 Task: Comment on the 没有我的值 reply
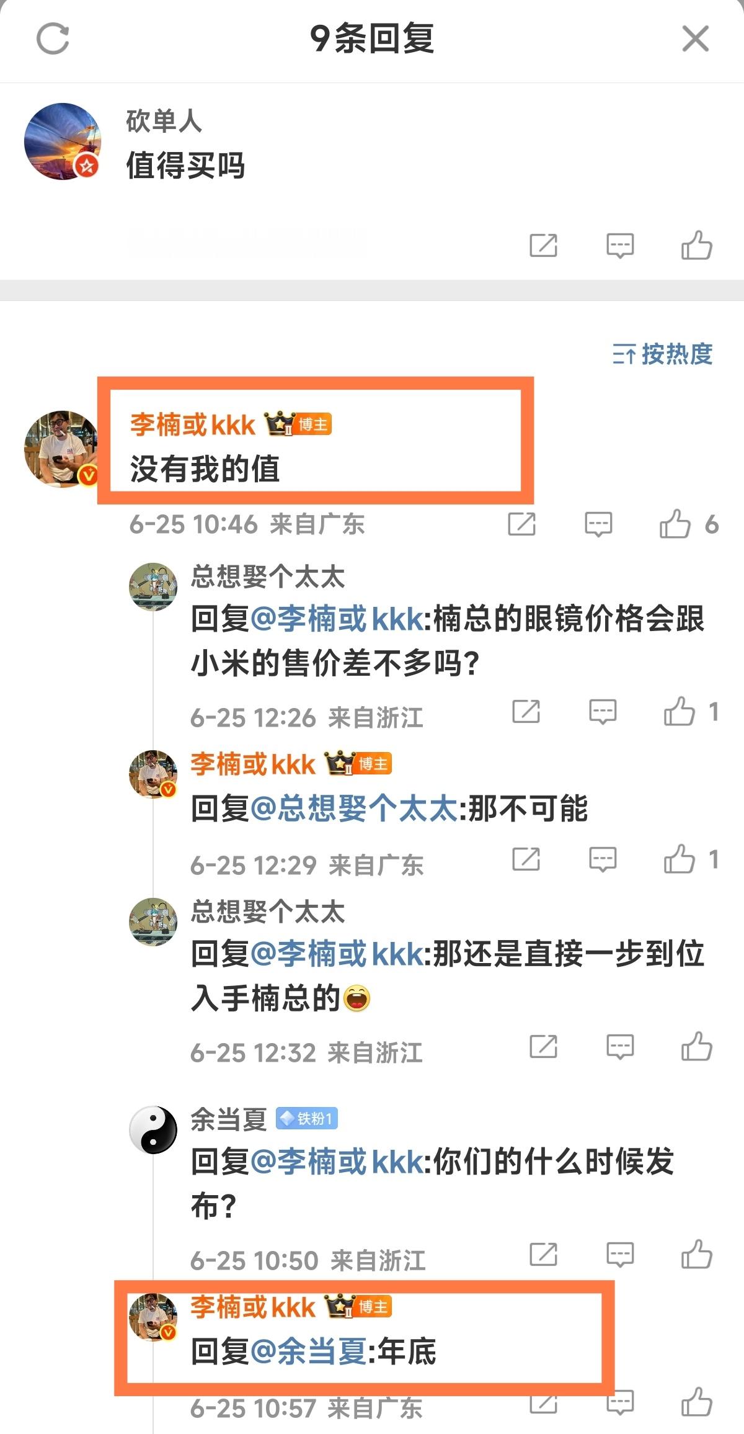[x=598, y=524]
